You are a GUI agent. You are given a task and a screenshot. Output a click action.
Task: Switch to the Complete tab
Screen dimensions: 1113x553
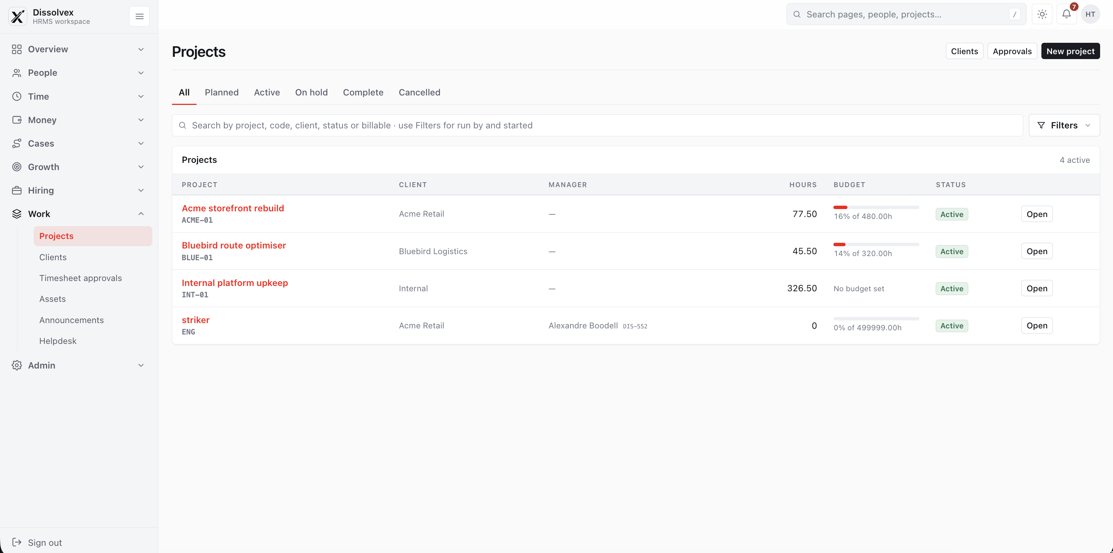[x=363, y=92]
